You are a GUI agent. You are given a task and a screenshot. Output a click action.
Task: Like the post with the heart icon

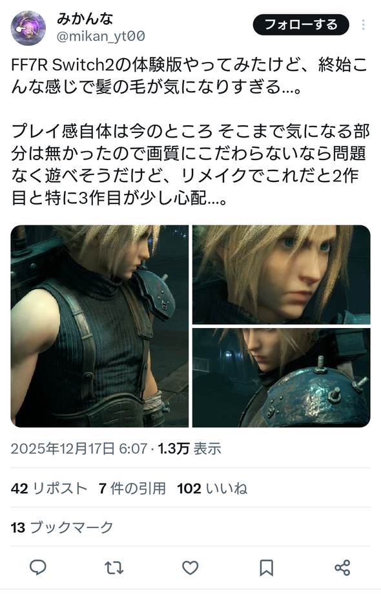point(190,568)
